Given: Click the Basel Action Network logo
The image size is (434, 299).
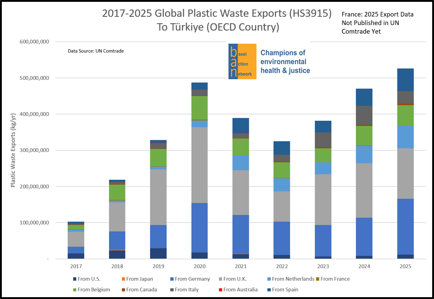Looking at the screenshot, I should [242, 61].
